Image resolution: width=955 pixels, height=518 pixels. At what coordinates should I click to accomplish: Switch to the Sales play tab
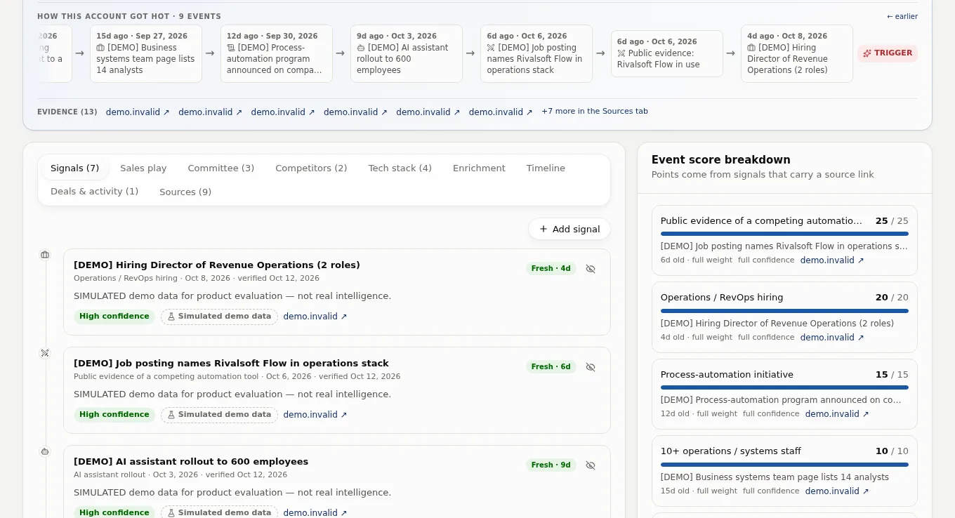click(143, 168)
